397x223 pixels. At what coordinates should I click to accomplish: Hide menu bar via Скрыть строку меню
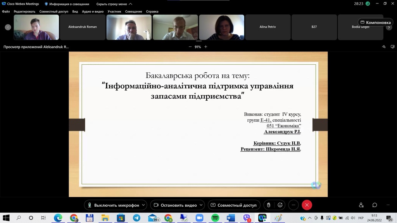pos(114,4)
